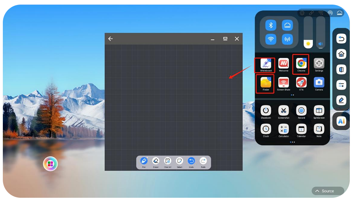The width and height of the screenshot is (353, 202).
Task: Toggle Wi-Fi in quick settings
Action: [271, 39]
